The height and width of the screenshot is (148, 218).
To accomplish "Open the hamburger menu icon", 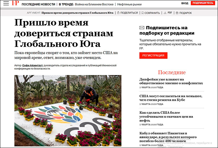I will coord(6,3).
